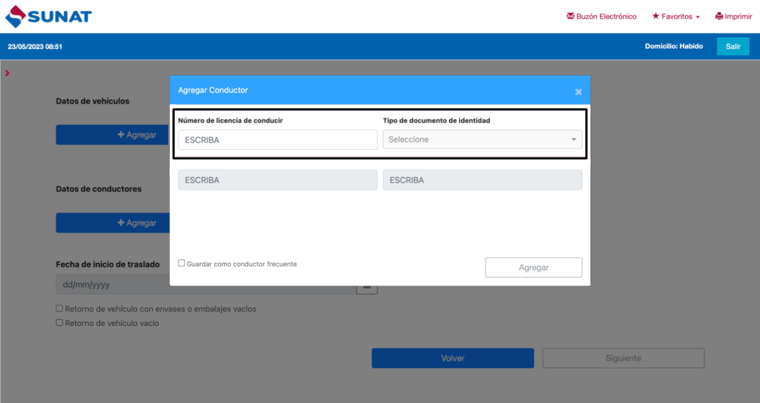This screenshot has height=403, width=760.
Task: Click the SUNAT logo
Action: pyautogui.click(x=48, y=17)
